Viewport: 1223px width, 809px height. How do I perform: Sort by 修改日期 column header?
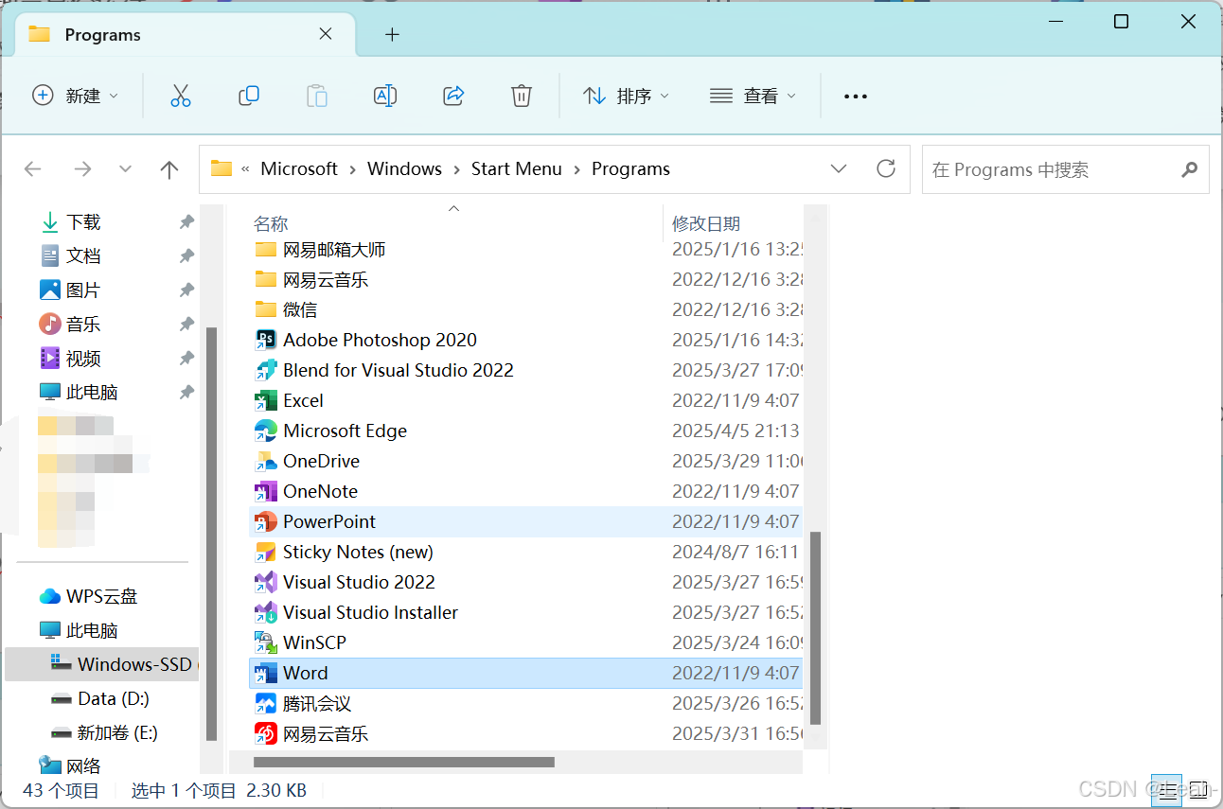coord(706,224)
